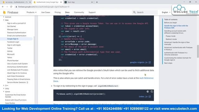
Task: Open the index.js source link
Action: click(143, 97)
